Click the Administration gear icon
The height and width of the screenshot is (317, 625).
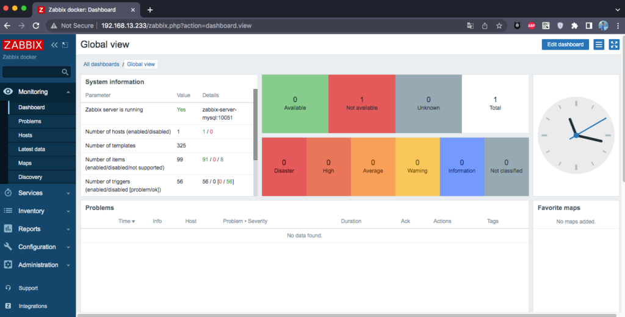point(8,264)
